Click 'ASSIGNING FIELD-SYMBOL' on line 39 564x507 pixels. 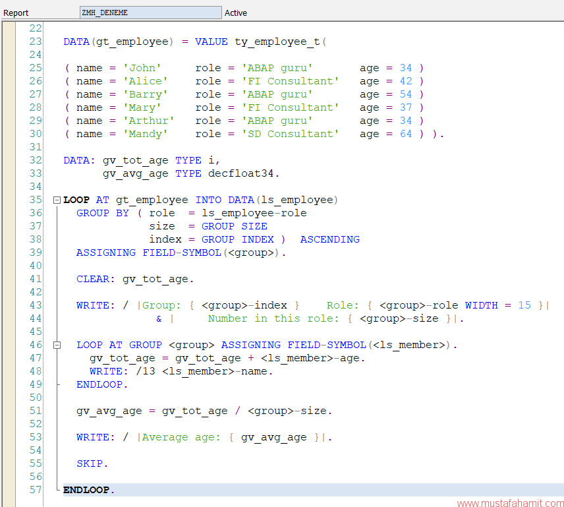(x=148, y=253)
